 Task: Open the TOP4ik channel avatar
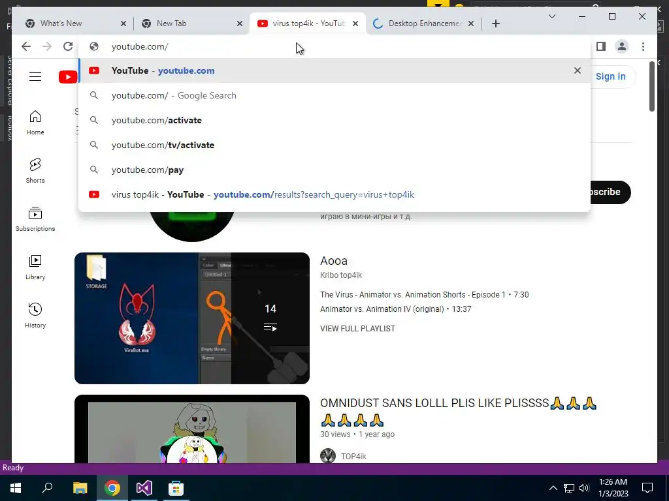pyautogui.click(x=328, y=456)
